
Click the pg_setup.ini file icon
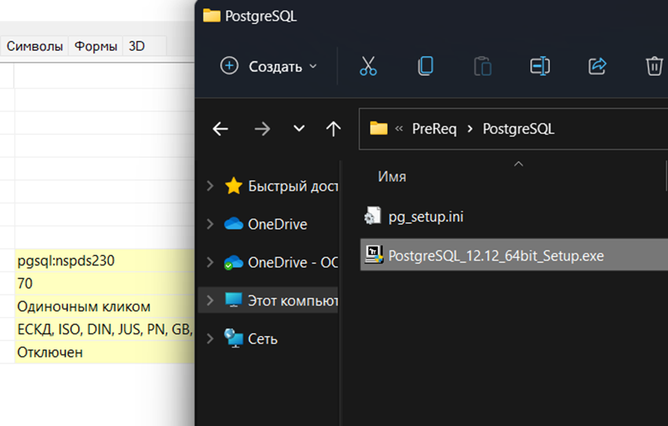point(373,216)
